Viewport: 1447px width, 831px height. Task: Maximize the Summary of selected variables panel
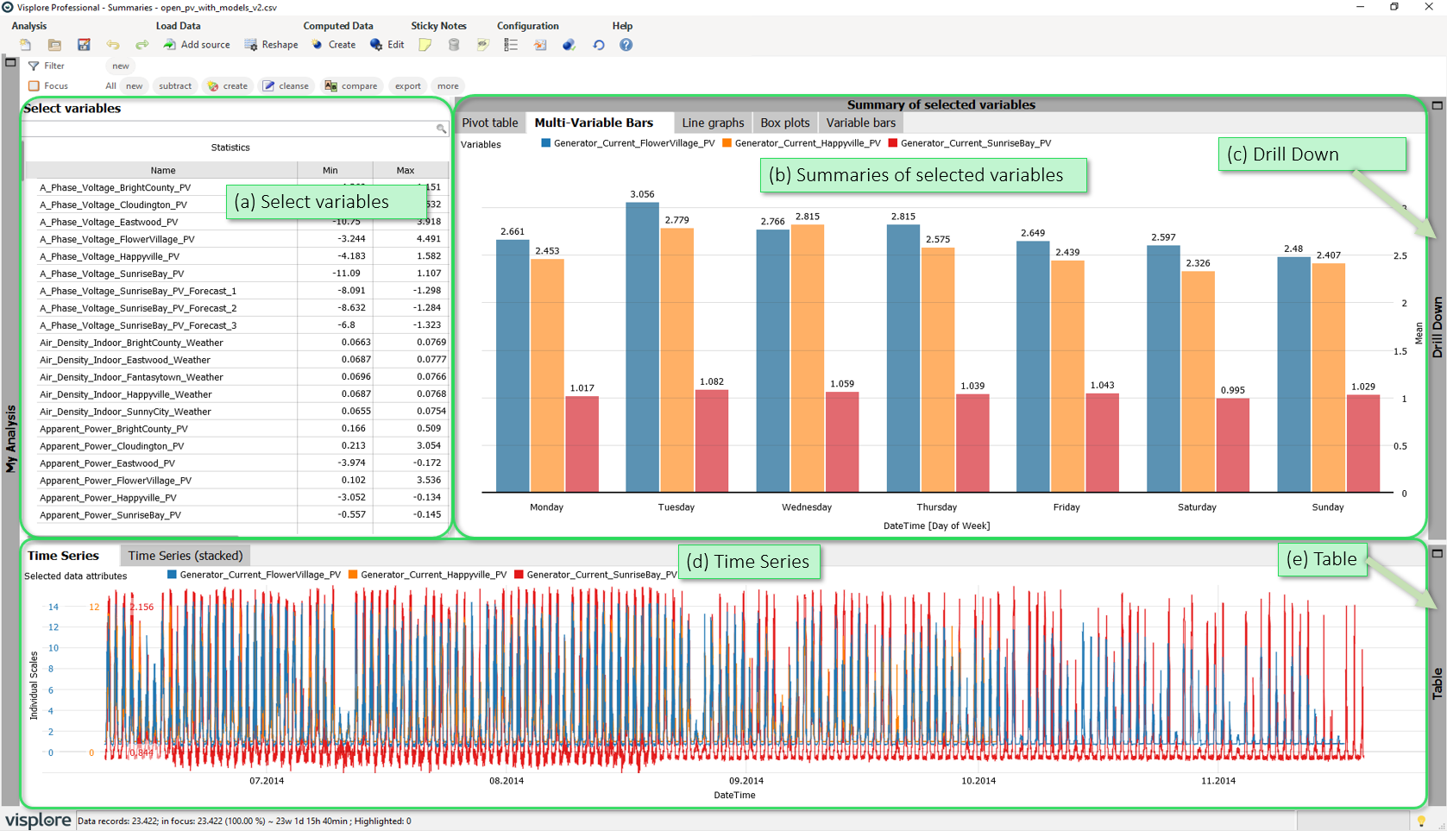click(x=1437, y=105)
